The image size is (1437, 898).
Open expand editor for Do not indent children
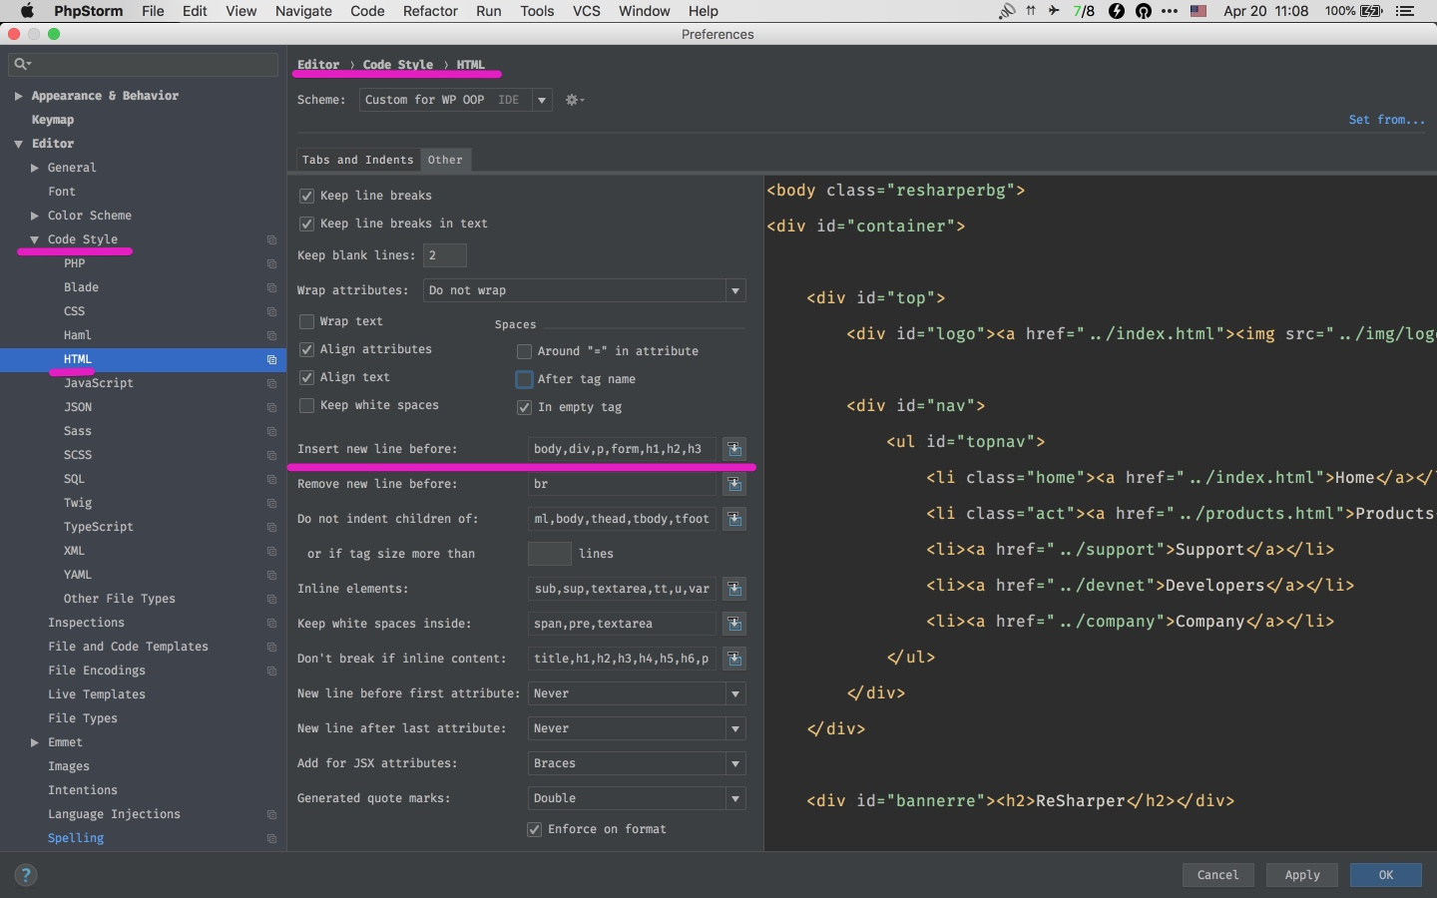point(734,519)
